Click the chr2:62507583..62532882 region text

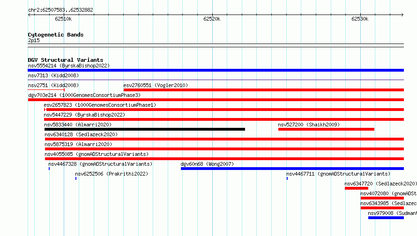[60, 10]
